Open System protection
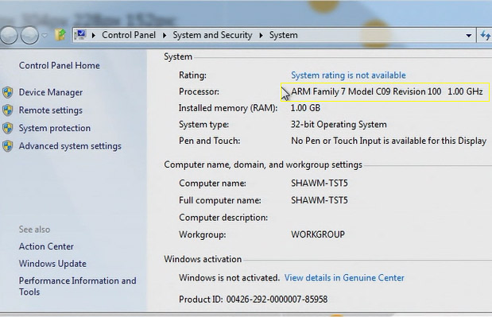The image size is (492, 317). click(x=55, y=128)
